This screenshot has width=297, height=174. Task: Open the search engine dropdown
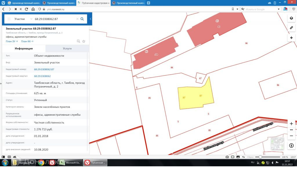pyautogui.click(x=279, y=9)
